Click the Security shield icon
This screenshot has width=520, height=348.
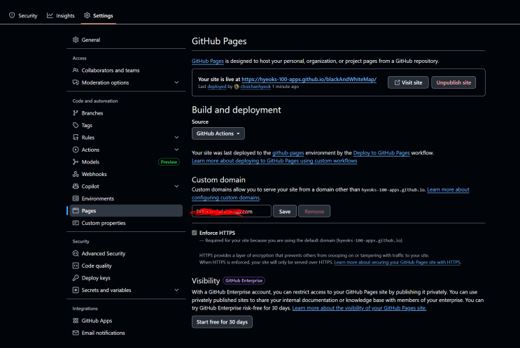pyautogui.click(x=12, y=15)
